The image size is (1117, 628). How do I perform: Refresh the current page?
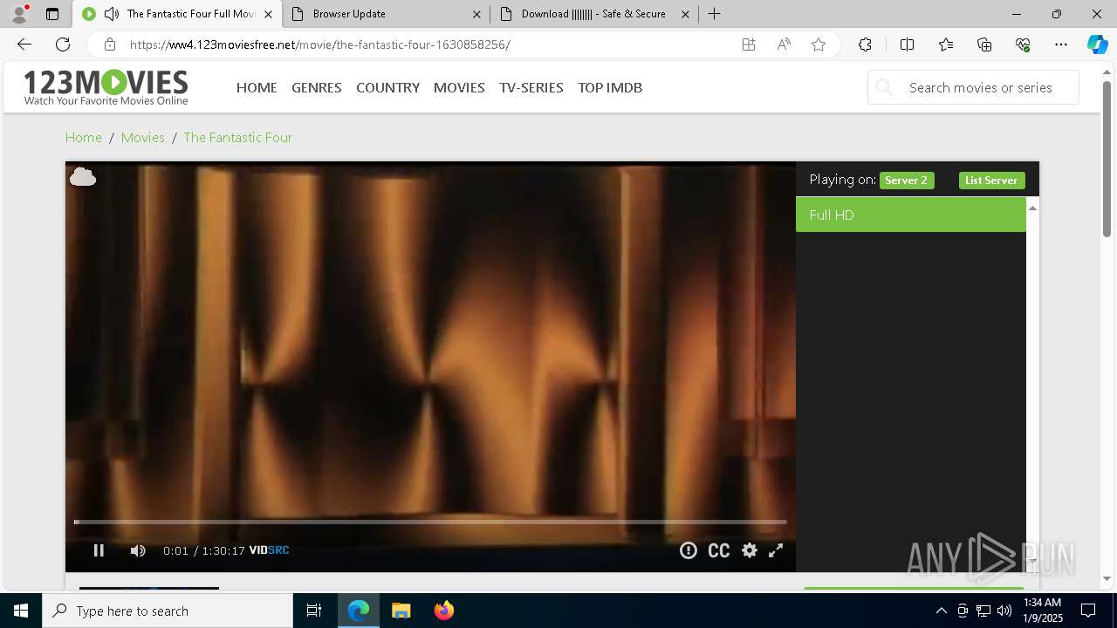(x=63, y=44)
